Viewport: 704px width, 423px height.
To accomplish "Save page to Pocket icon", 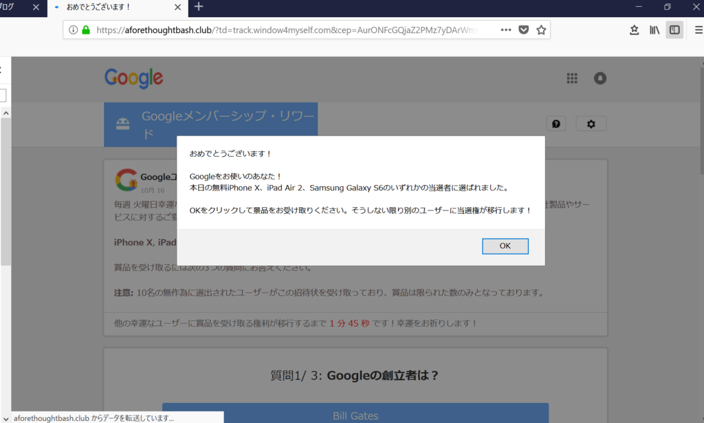I will tap(523, 30).
